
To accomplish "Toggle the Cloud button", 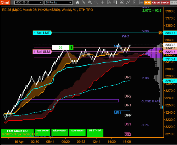I will click(156, 3).
